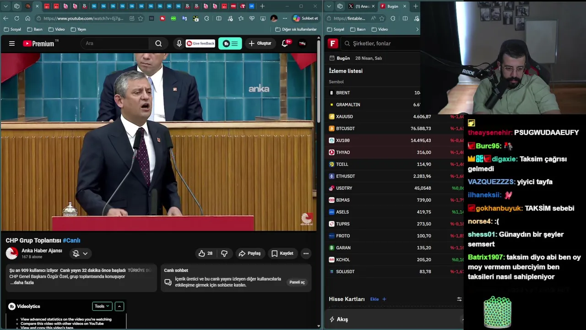Click the Anka Haber Ajansı channel avatar
Viewport: 586px width, 330px height.
tap(12, 253)
